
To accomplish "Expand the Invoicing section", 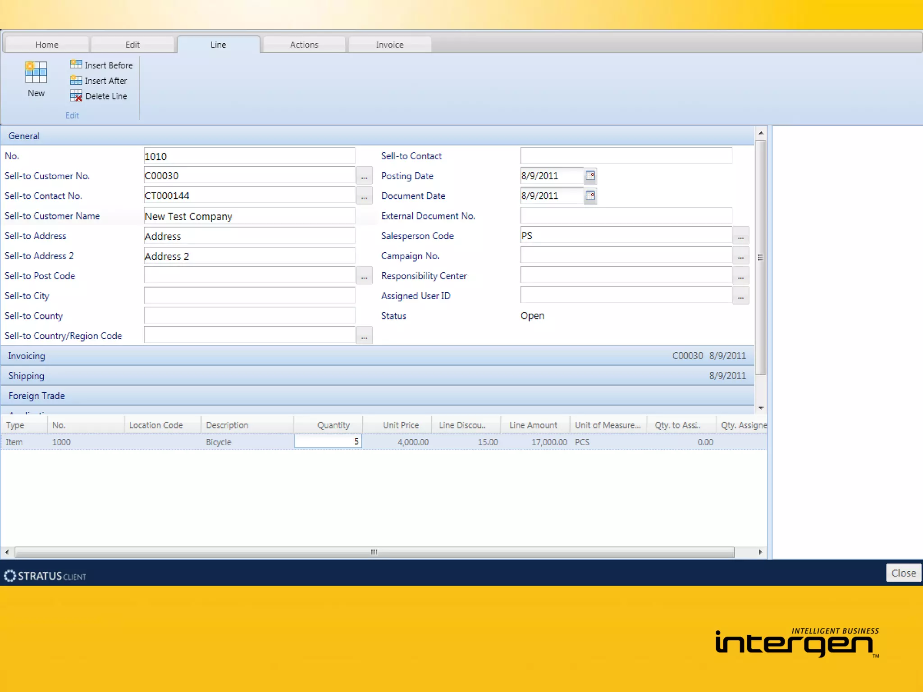I will click(x=377, y=355).
